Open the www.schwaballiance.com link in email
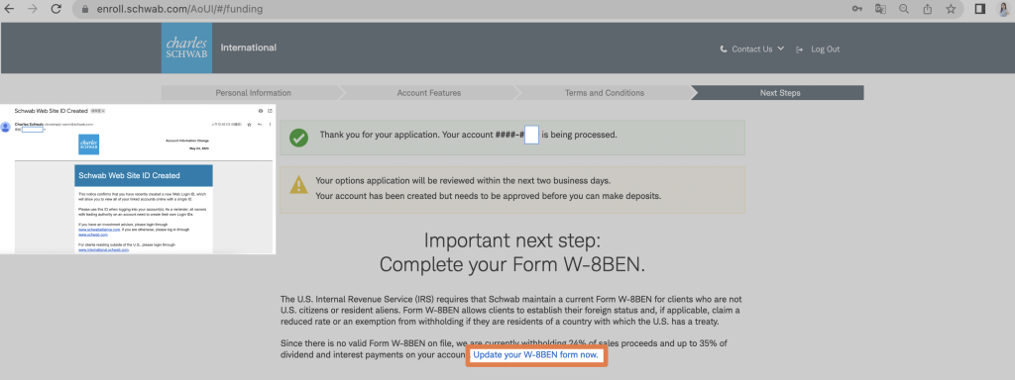 (99, 230)
